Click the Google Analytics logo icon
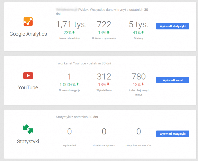 28,22
